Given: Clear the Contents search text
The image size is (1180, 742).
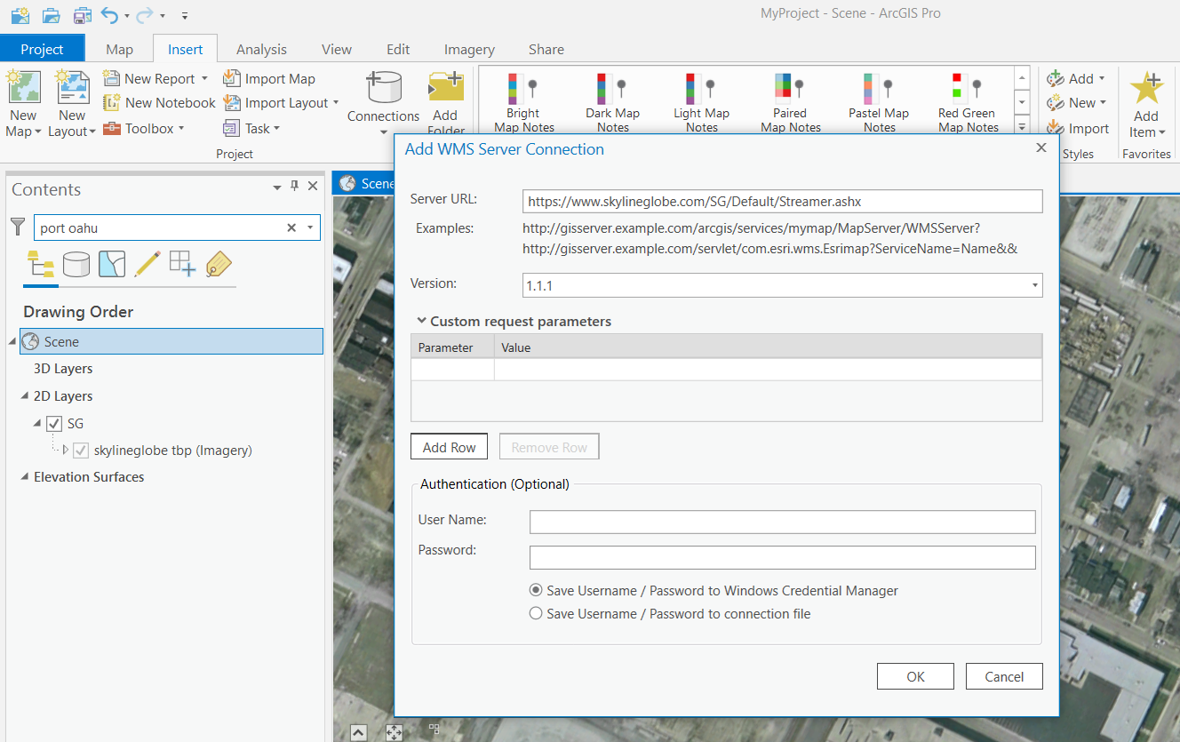Looking at the screenshot, I should click(x=291, y=227).
